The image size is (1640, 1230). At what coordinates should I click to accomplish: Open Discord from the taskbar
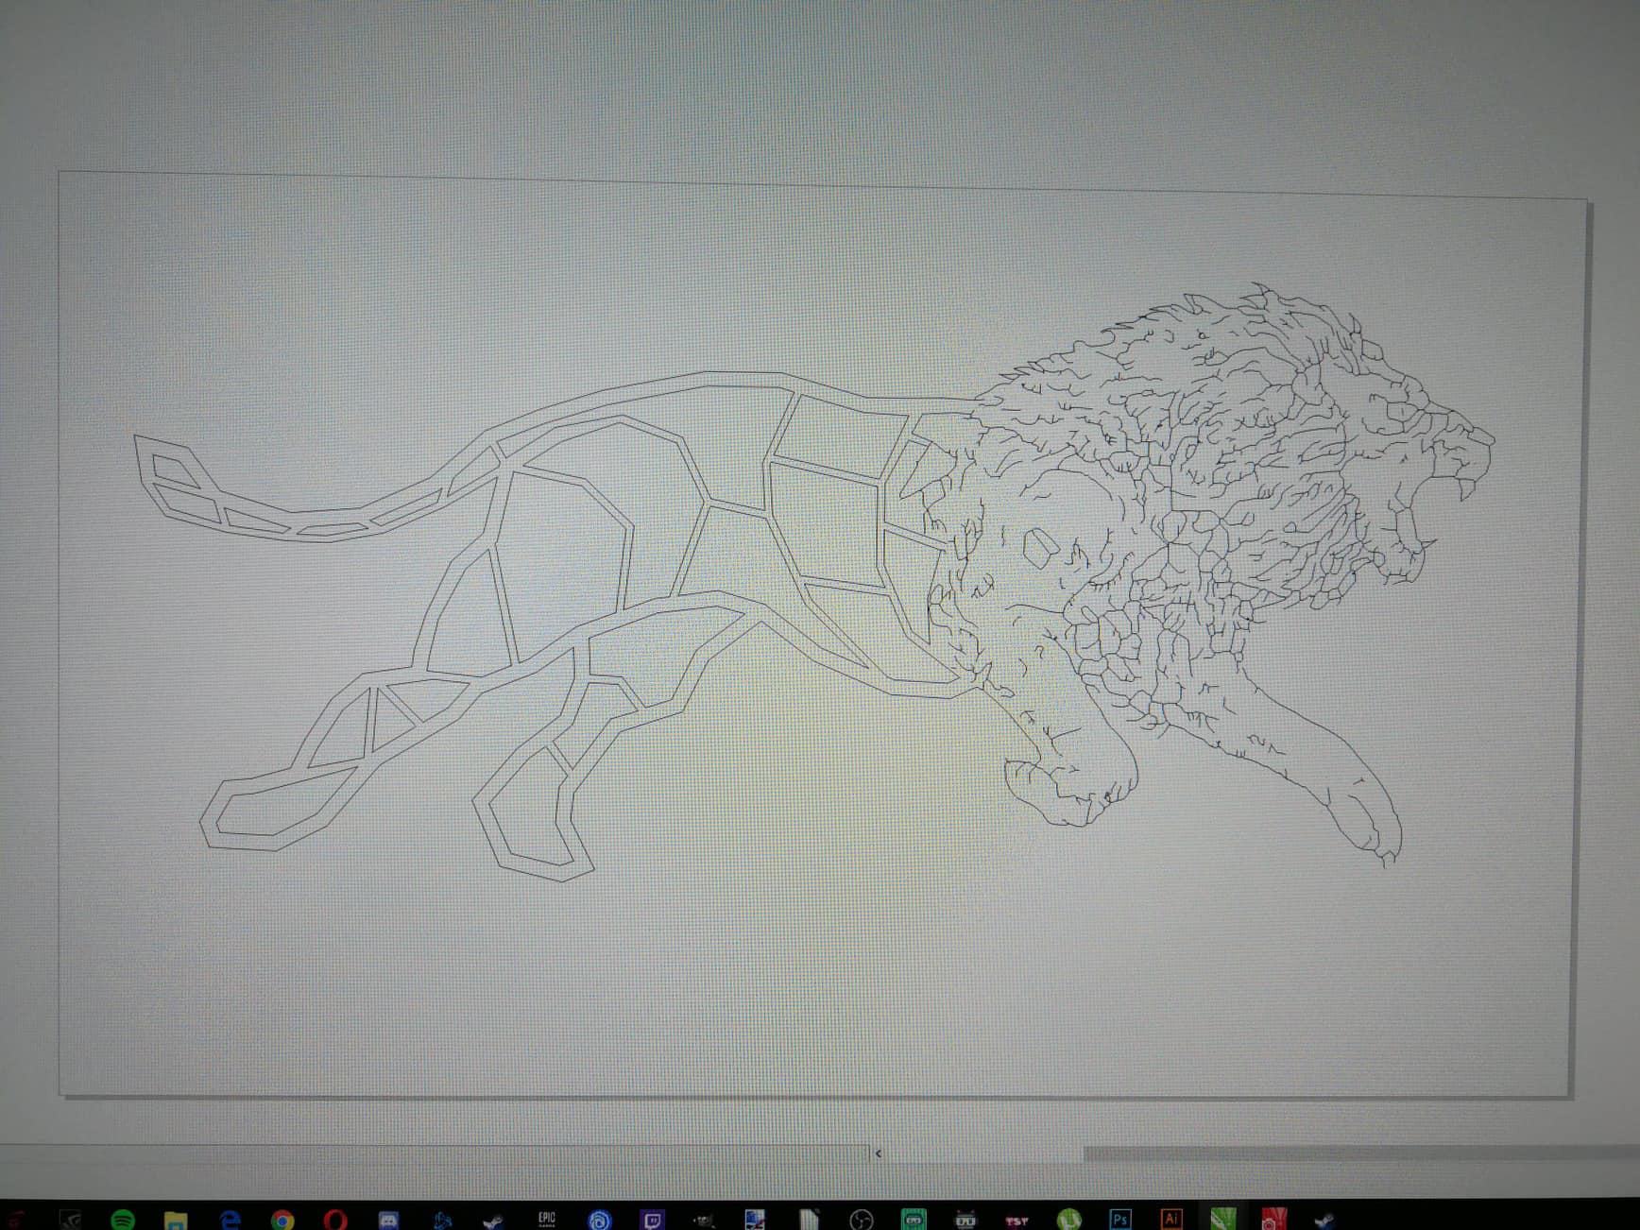pos(388,1220)
